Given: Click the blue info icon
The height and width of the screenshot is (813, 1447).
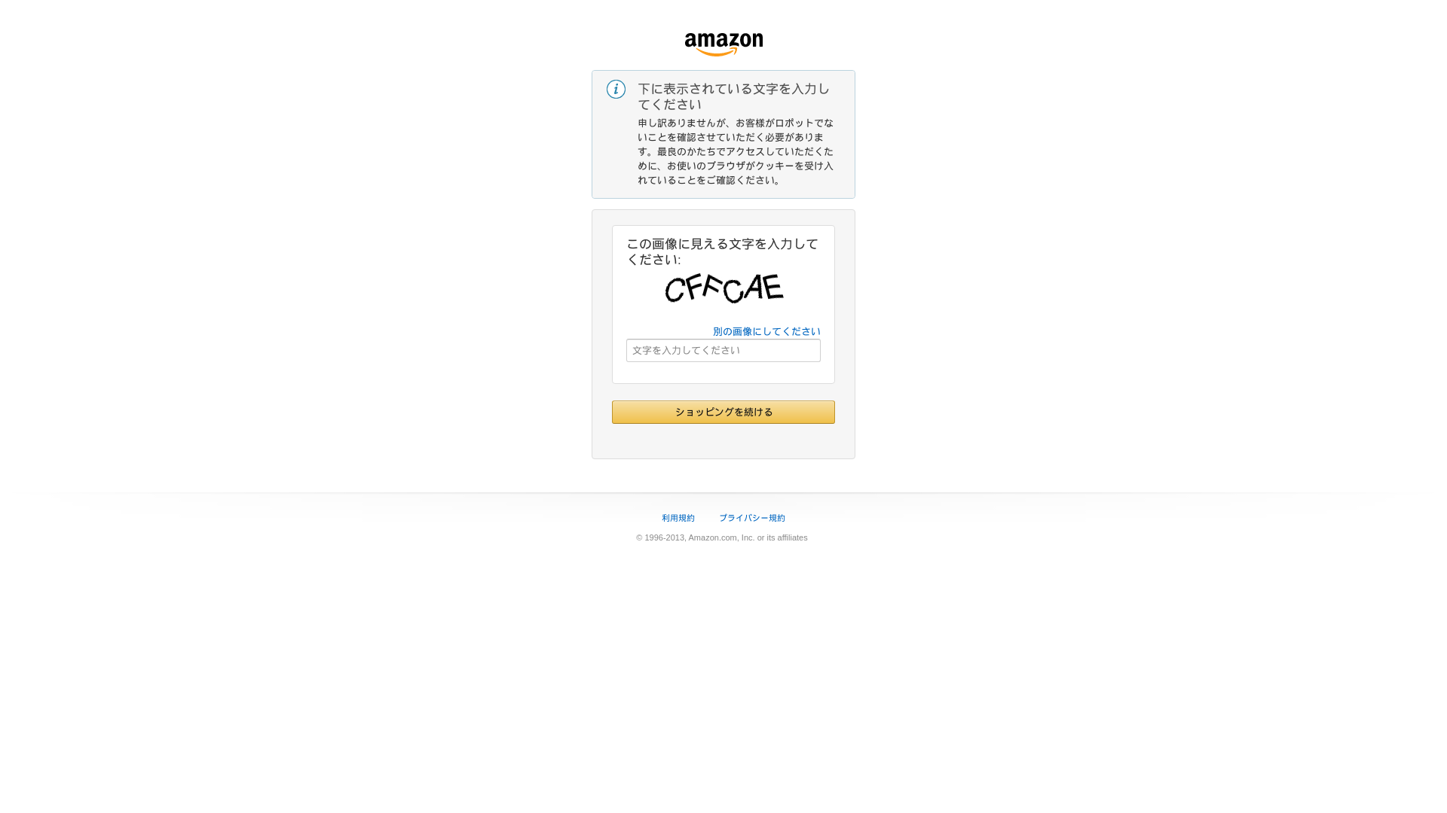Looking at the screenshot, I should pyautogui.click(x=616, y=90).
